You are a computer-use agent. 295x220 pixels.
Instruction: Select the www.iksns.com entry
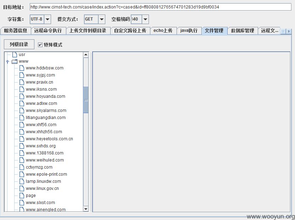(41, 89)
